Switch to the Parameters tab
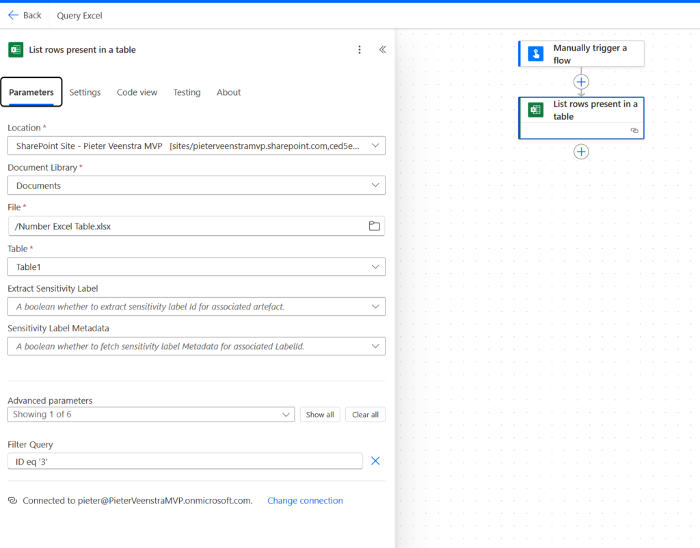 point(31,92)
